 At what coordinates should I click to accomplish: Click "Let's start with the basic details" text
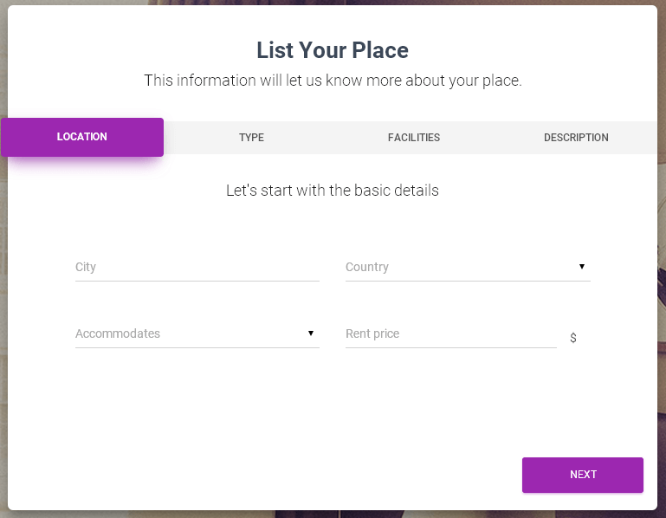333,191
